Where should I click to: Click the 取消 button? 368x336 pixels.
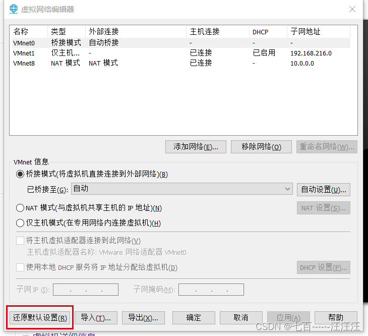click(241, 318)
